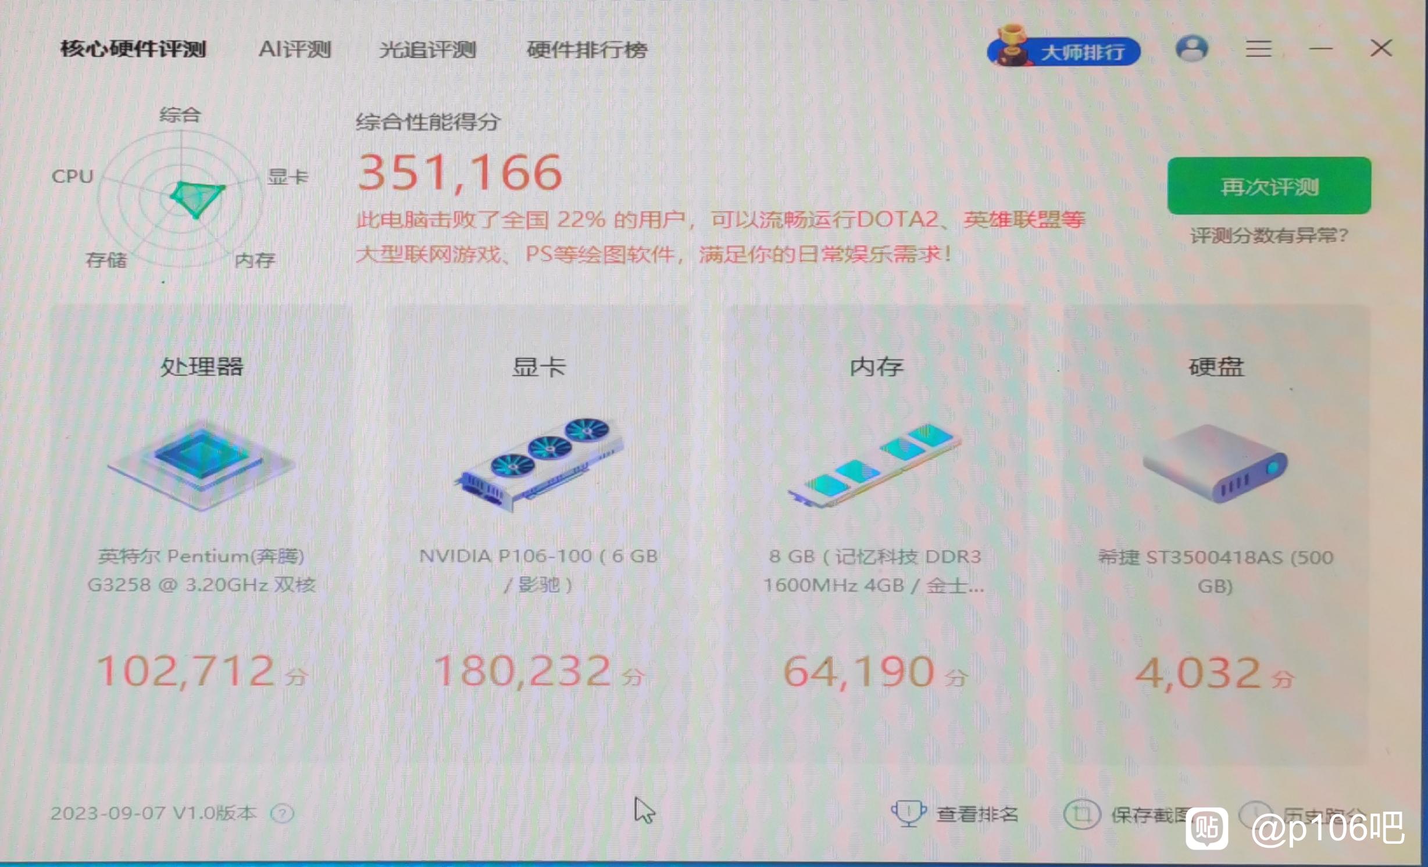
Task: Select the graphics card icon
Action: pyautogui.click(x=540, y=465)
